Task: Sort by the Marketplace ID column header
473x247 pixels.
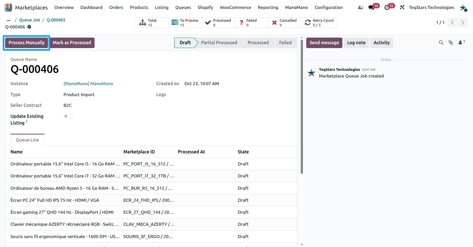Action: coord(139,152)
